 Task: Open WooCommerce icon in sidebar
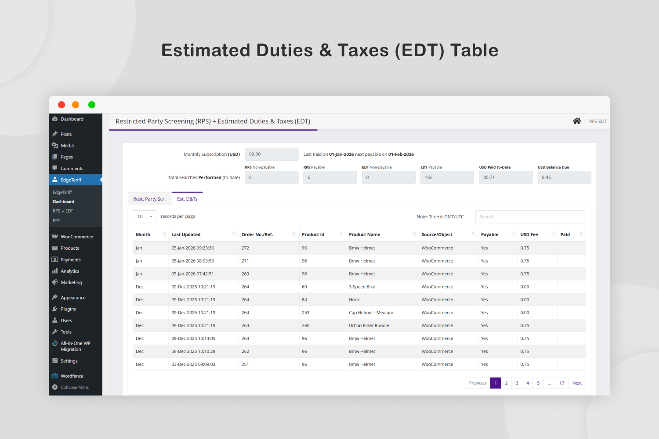[x=55, y=237]
